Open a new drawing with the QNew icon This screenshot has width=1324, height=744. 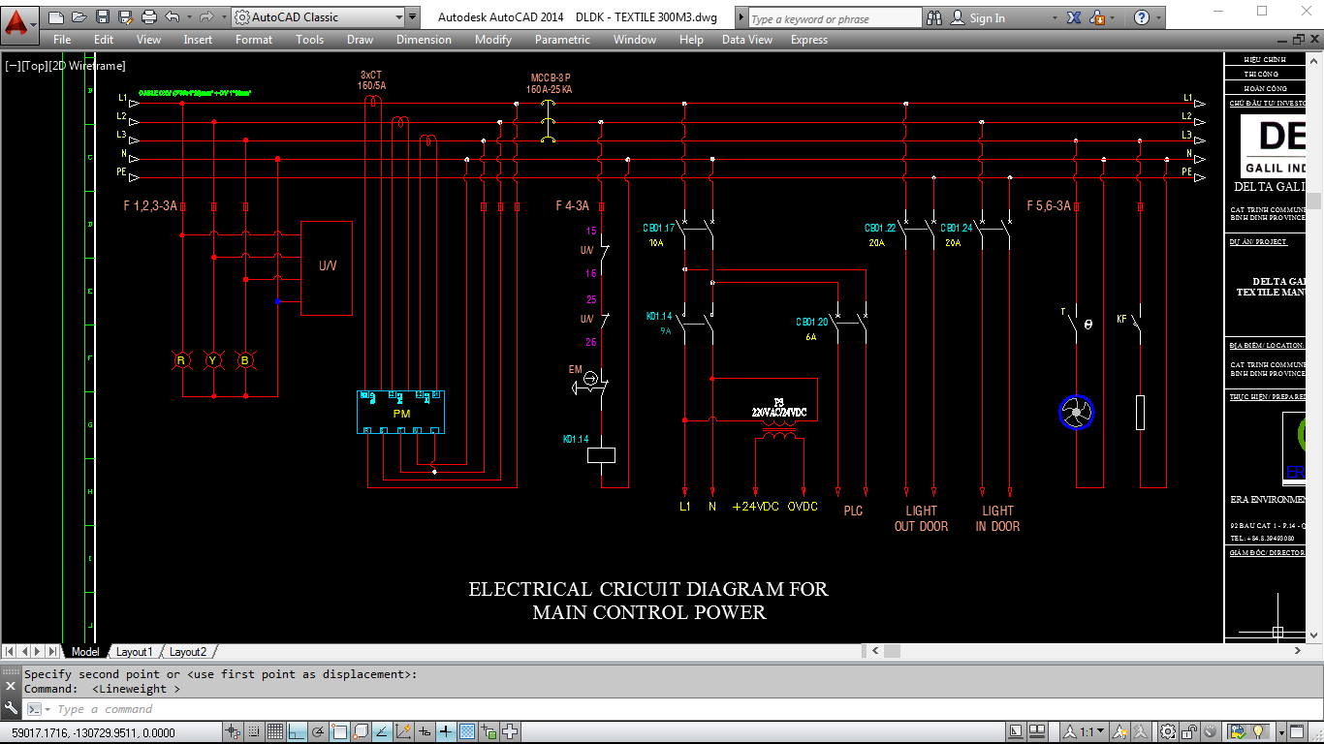click(x=55, y=16)
